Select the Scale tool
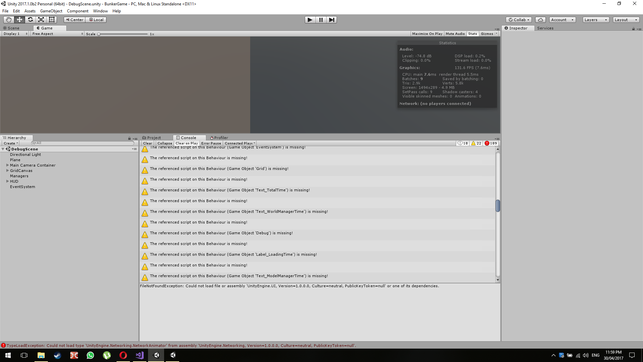This screenshot has height=362, width=643. pyautogui.click(x=41, y=19)
